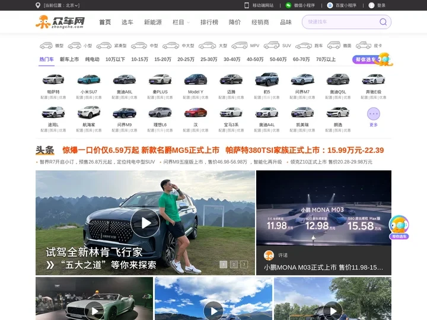Select the 跑车 car type icon
Image resolution: width=427 pixels, height=320 pixels.
click(304, 46)
